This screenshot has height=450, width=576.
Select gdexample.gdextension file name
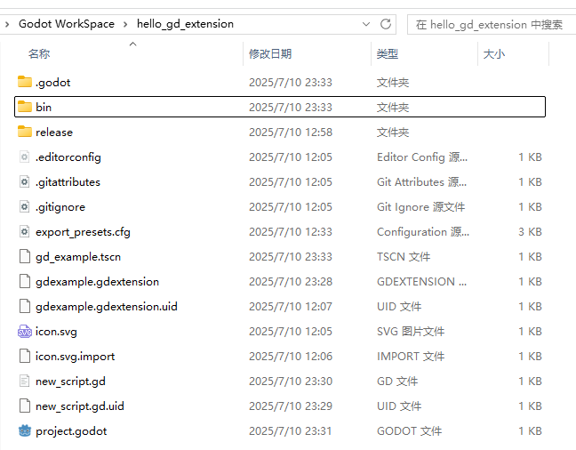click(98, 282)
